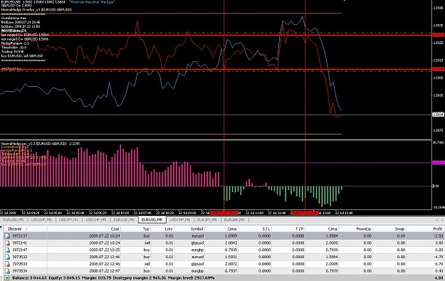Open the USDJPY,H1 chart tab
The width and height of the screenshot is (445, 281).
(68, 220)
